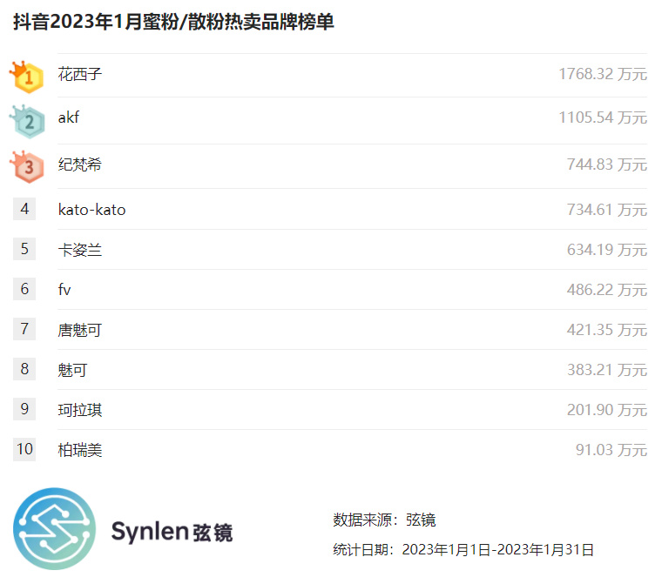Click the brand name 花西子
Screen dimensions: 662x584
80,74
